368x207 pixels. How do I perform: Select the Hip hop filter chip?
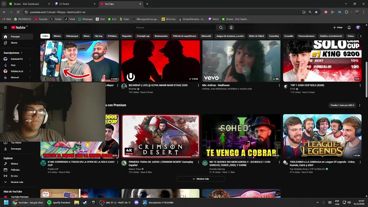click(99, 36)
